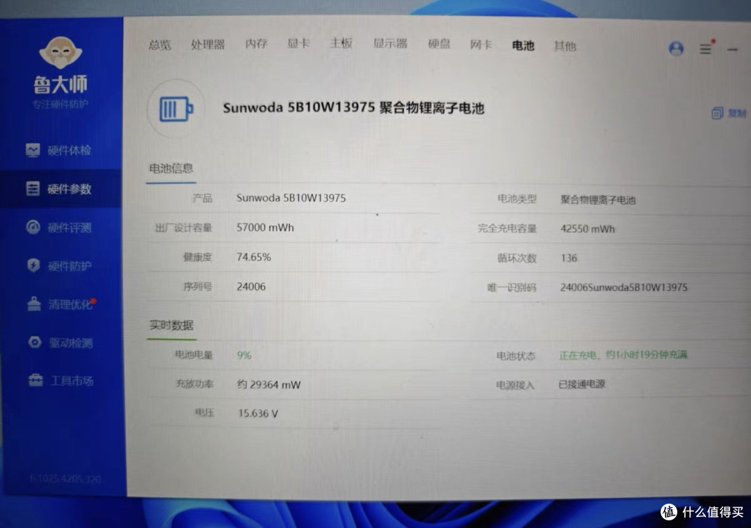
Task: Click the title Sunwoda 5B10W13975 聚合物锂离子电池
Action: [x=353, y=108]
